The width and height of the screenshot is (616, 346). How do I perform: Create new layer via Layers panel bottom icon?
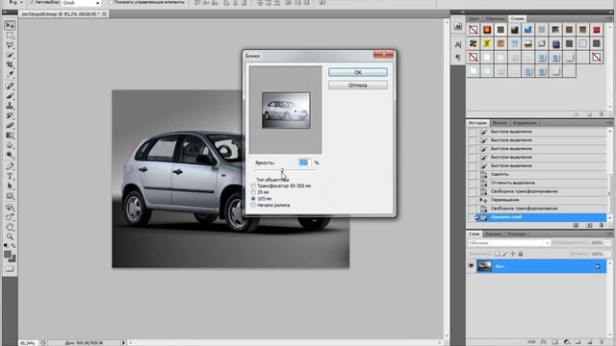pyautogui.click(x=589, y=342)
